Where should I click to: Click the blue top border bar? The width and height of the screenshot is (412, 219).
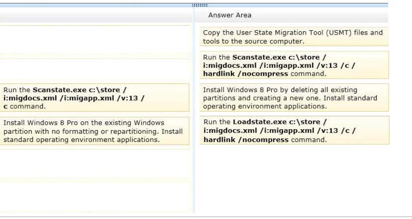(x=194, y=5)
